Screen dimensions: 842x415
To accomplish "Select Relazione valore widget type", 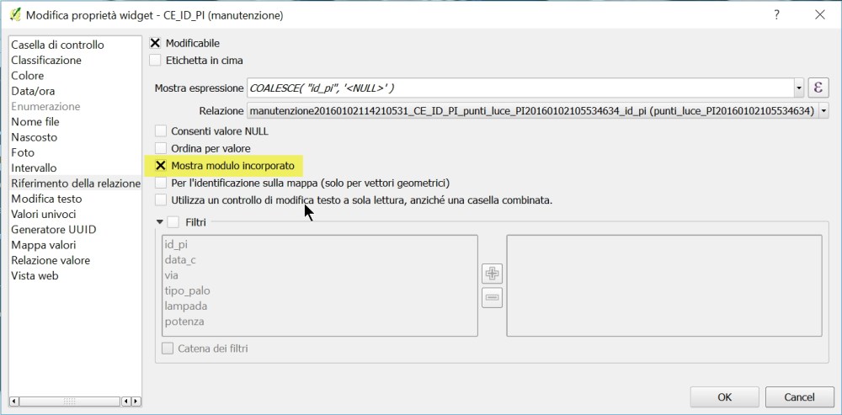I will [51, 260].
